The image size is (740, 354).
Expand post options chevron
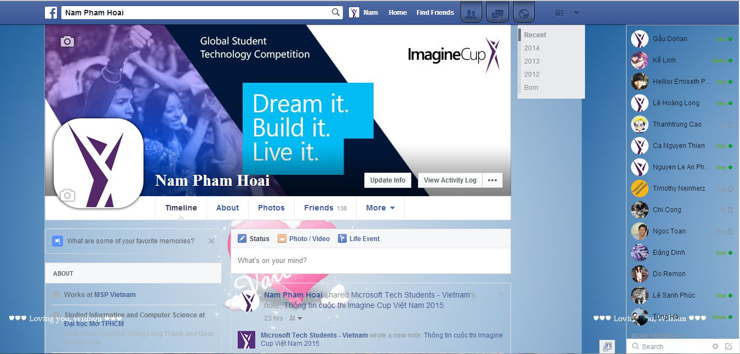coord(501,294)
